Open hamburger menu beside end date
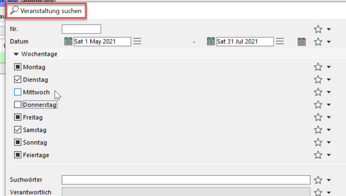 coord(280,41)
